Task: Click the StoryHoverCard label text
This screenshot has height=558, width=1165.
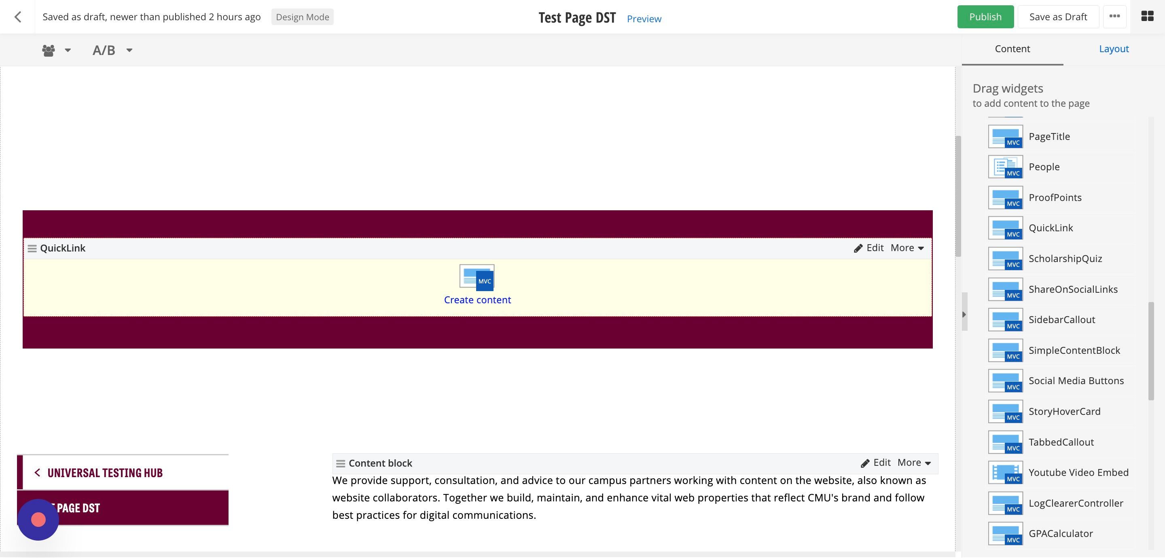Action: 1065,412
